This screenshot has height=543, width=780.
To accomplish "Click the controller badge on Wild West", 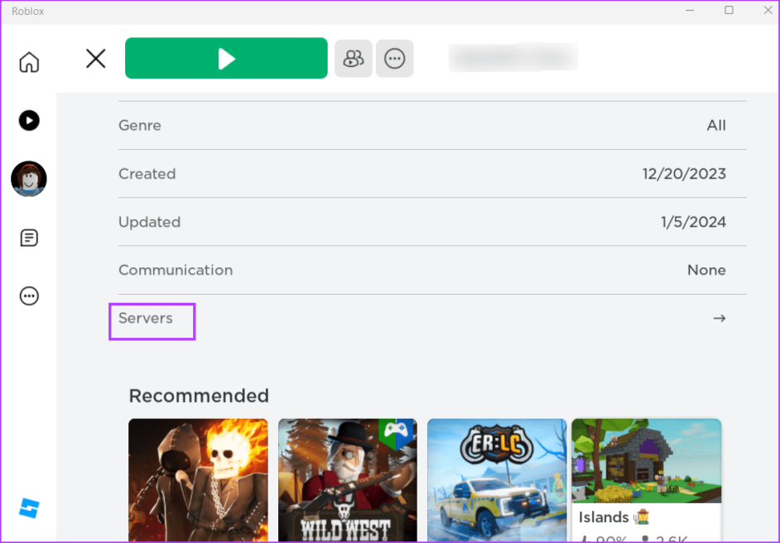I will [397, 433].
